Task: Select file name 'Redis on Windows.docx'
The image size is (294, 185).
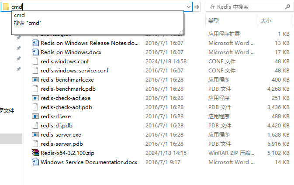Action: [71, 52]
